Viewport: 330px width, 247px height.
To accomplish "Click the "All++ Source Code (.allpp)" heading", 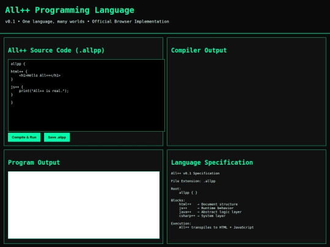I will point(56,51).
